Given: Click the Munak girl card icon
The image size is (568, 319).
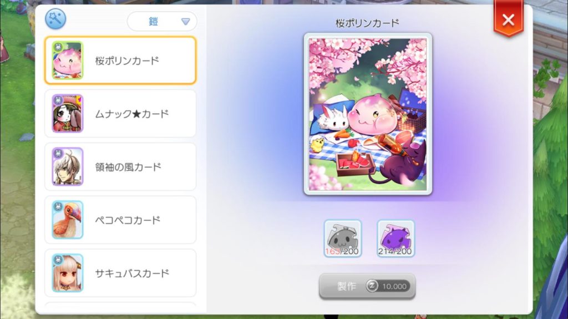Looking at the screenshot, I should pos(67,114).
